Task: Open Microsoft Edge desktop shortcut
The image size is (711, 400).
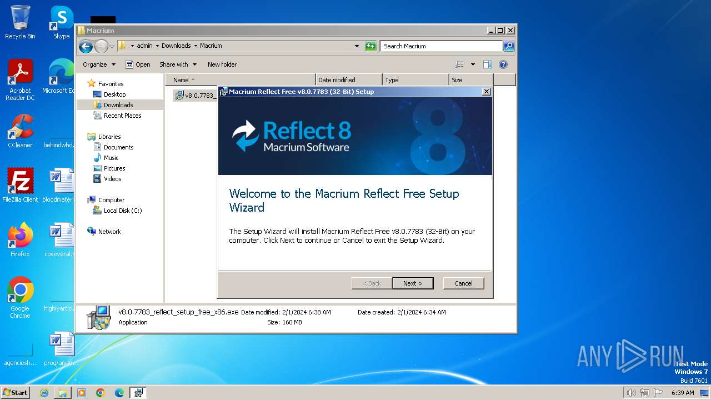Action: (x=59, y=77)
